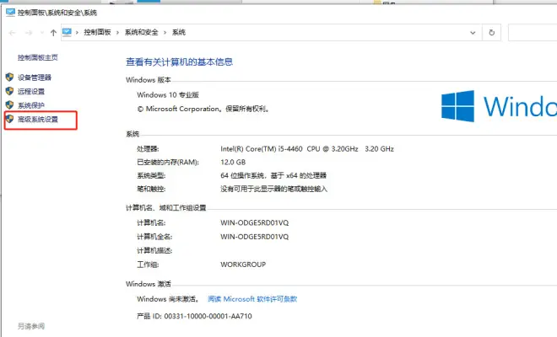Refresh the page with refresh button
557x337 pixels.
coord(492,33)
